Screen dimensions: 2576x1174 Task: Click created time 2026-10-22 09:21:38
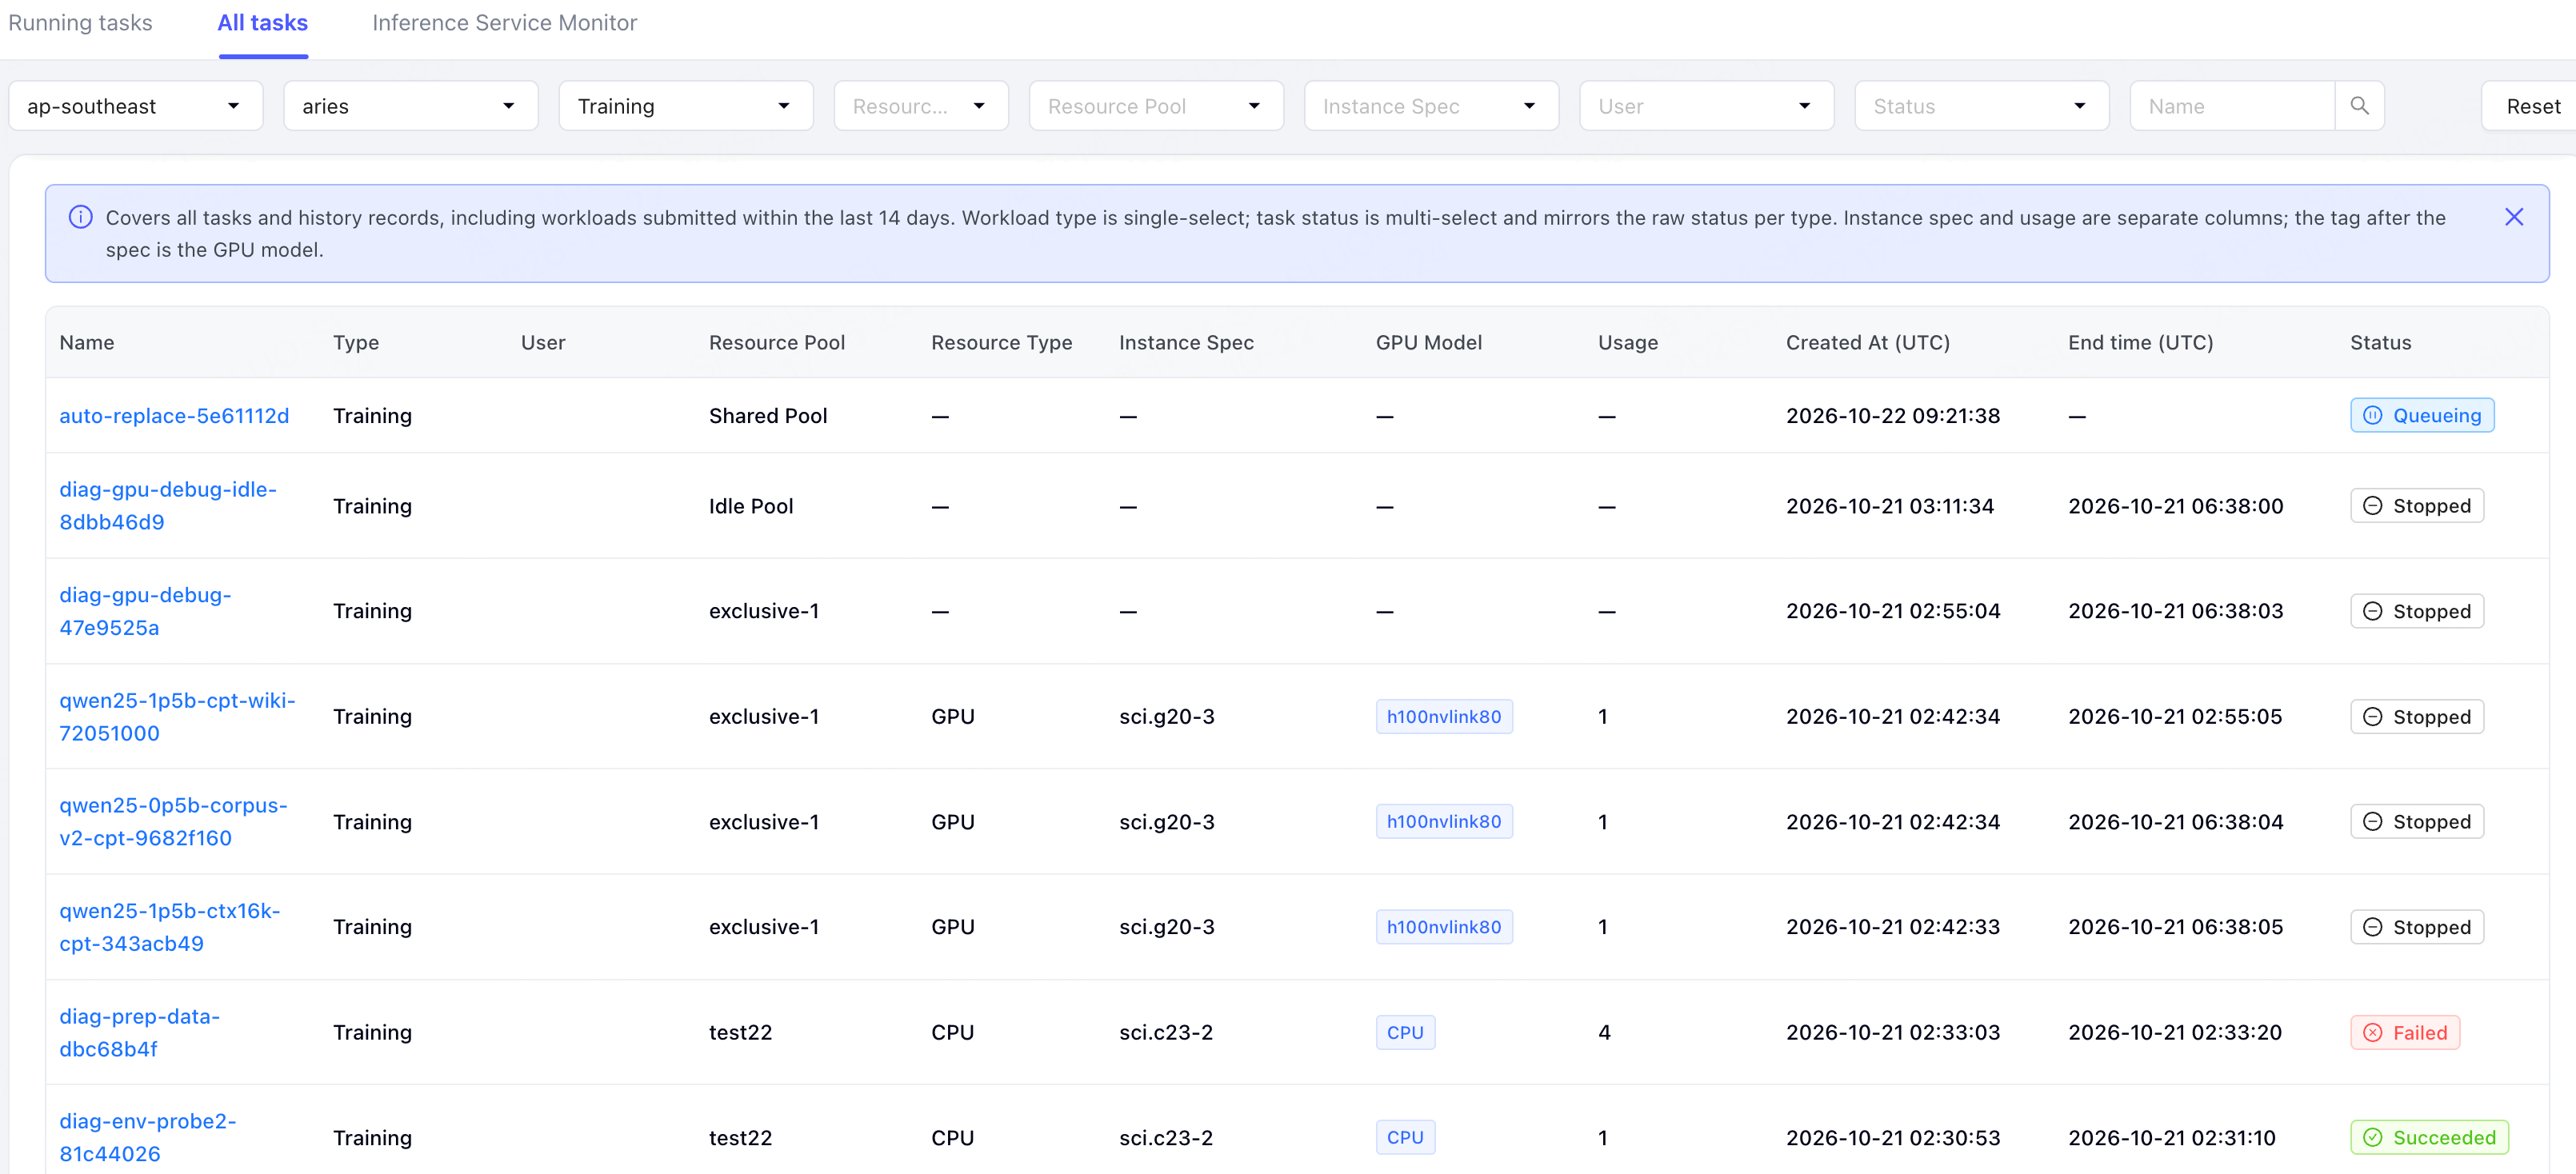pos(1892,416)
